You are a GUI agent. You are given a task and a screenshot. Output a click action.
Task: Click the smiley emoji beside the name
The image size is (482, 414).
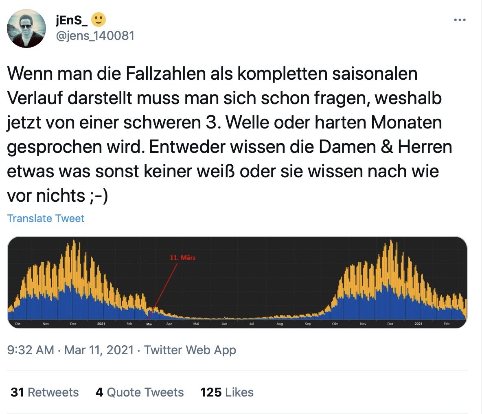(98, 20)
